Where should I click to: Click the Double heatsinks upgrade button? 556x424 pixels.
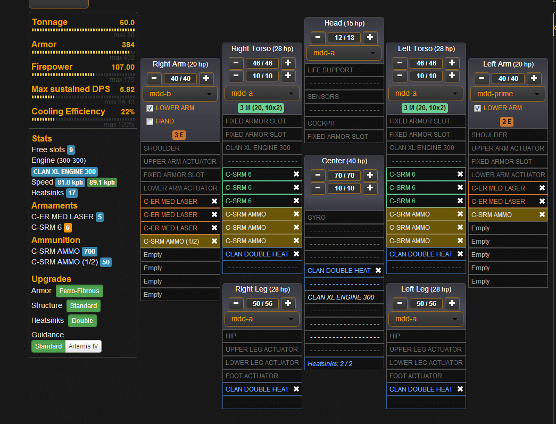tap(82, 321)
